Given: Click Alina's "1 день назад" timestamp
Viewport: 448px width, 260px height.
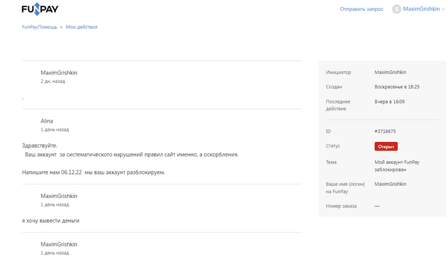Looking at the screenshot, I should tap(54, 129).
